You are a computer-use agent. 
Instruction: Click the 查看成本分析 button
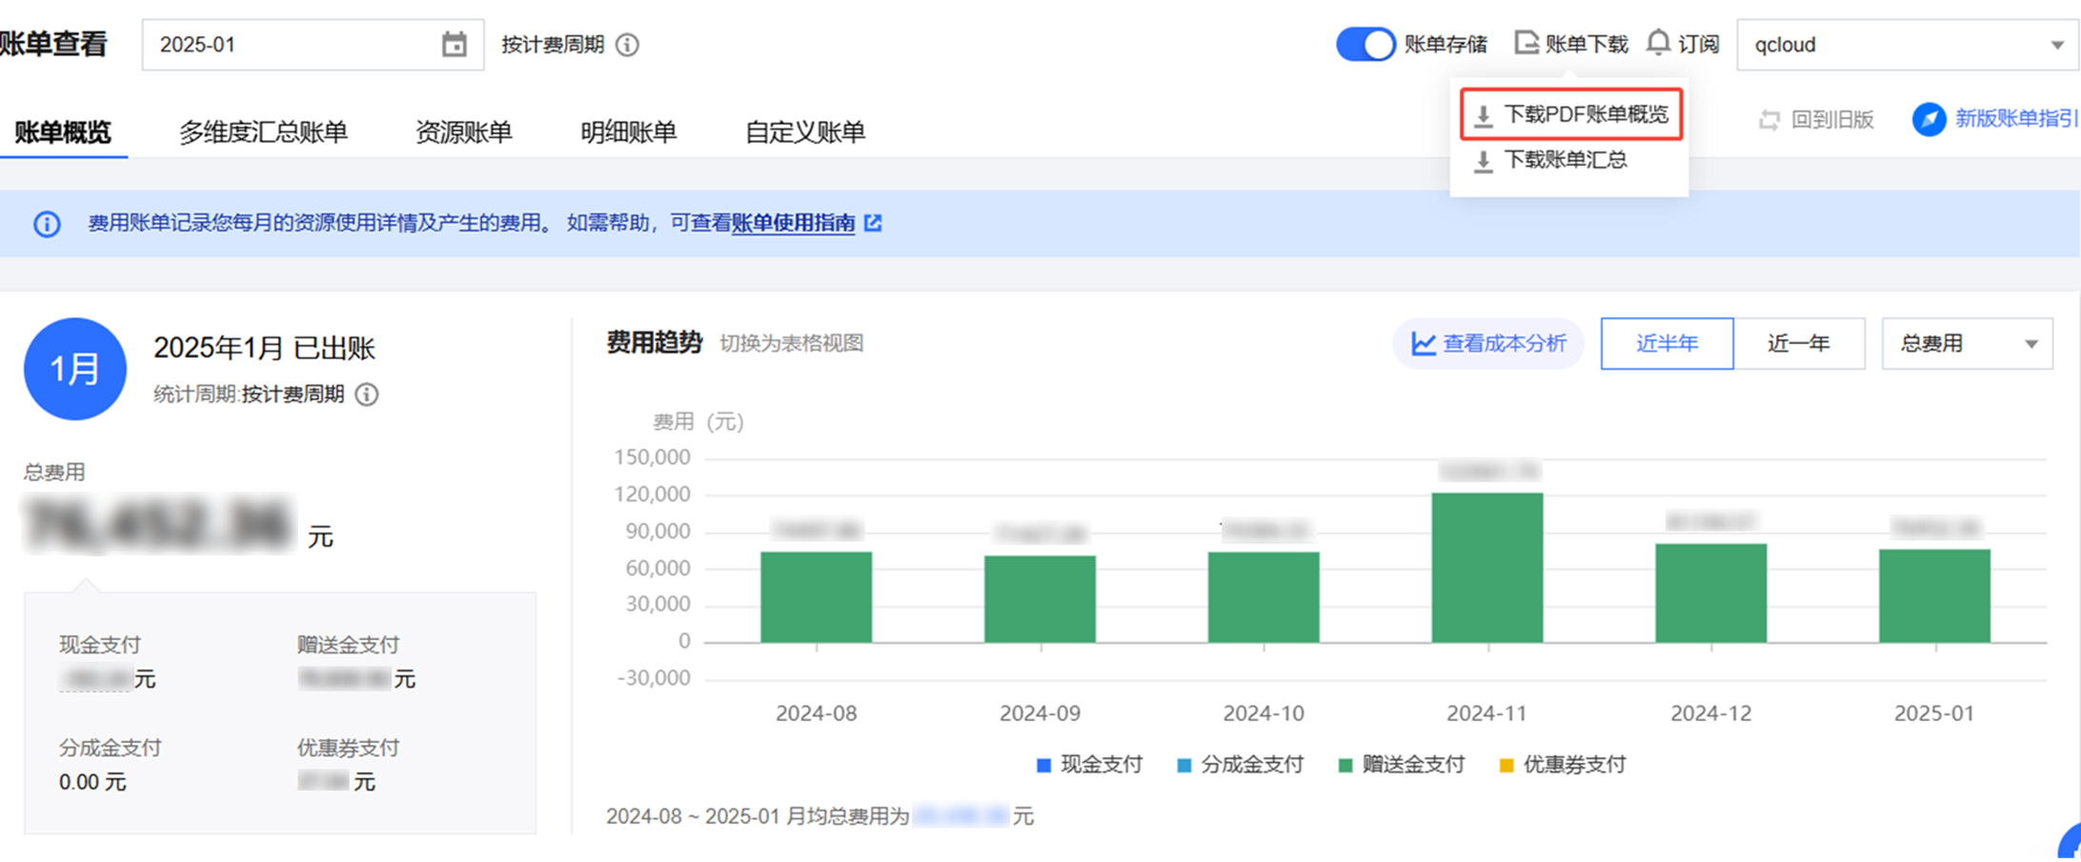pos(1488,344)
